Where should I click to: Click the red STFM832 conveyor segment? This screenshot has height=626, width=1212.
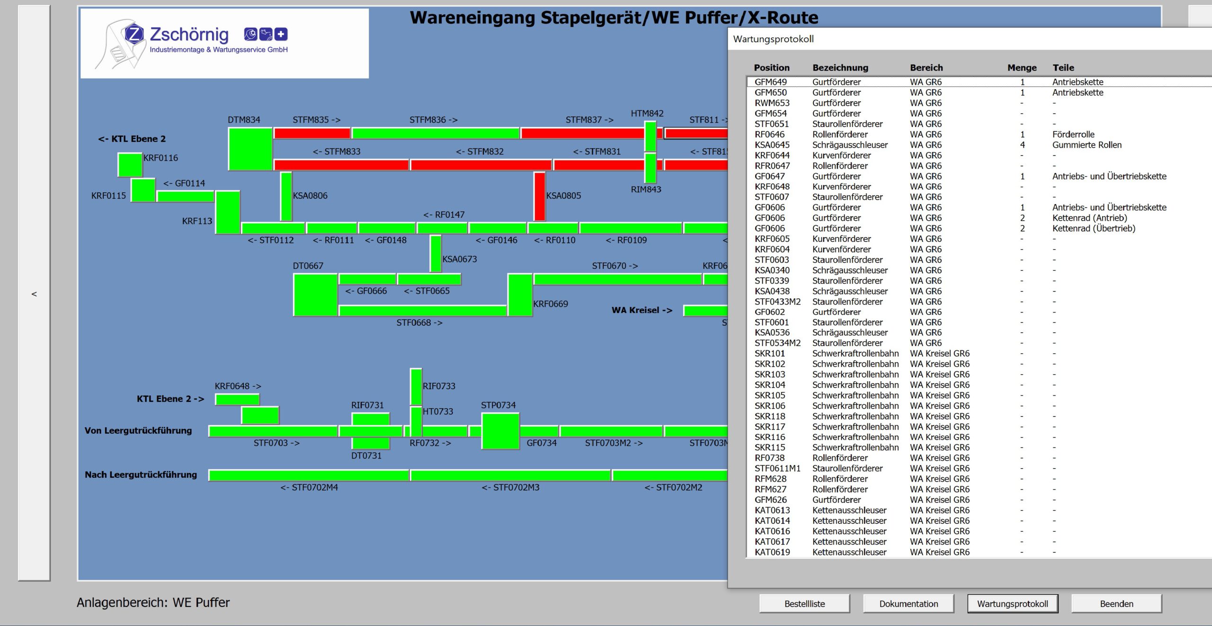(481, 165)
